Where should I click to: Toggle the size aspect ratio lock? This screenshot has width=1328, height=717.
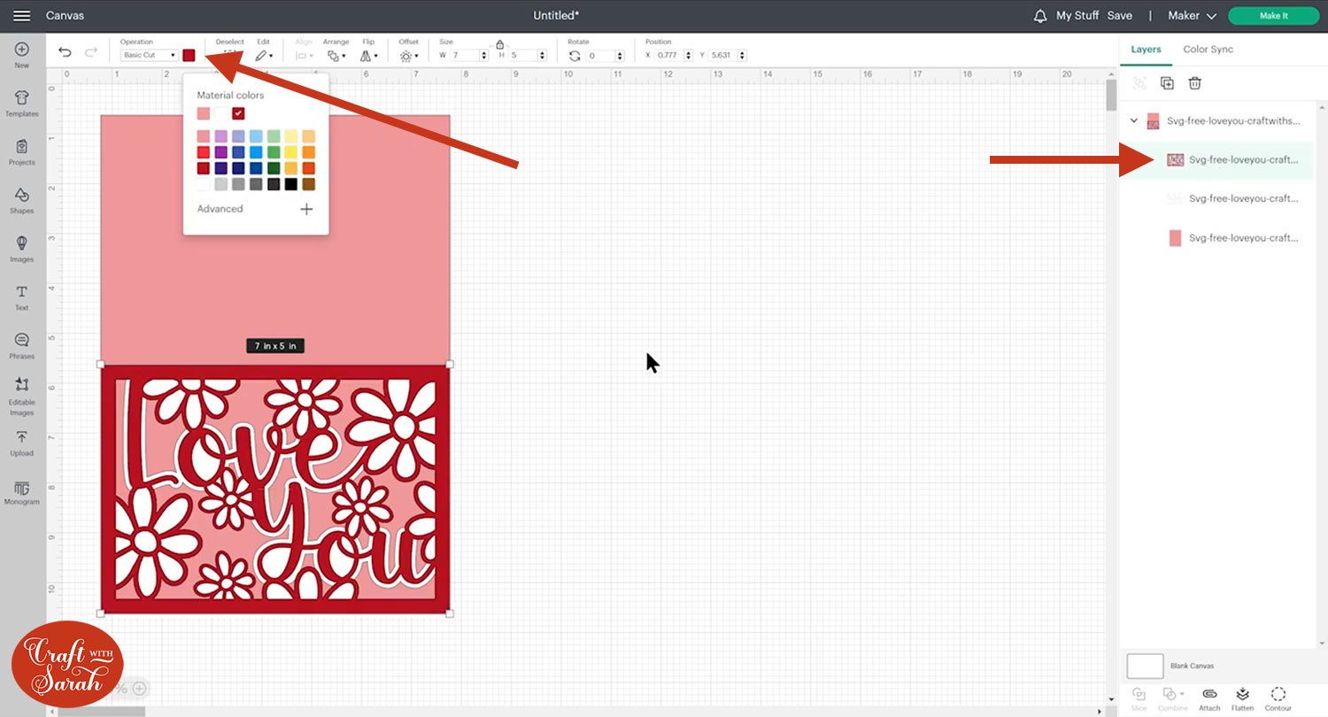click(x=500, y=44)
